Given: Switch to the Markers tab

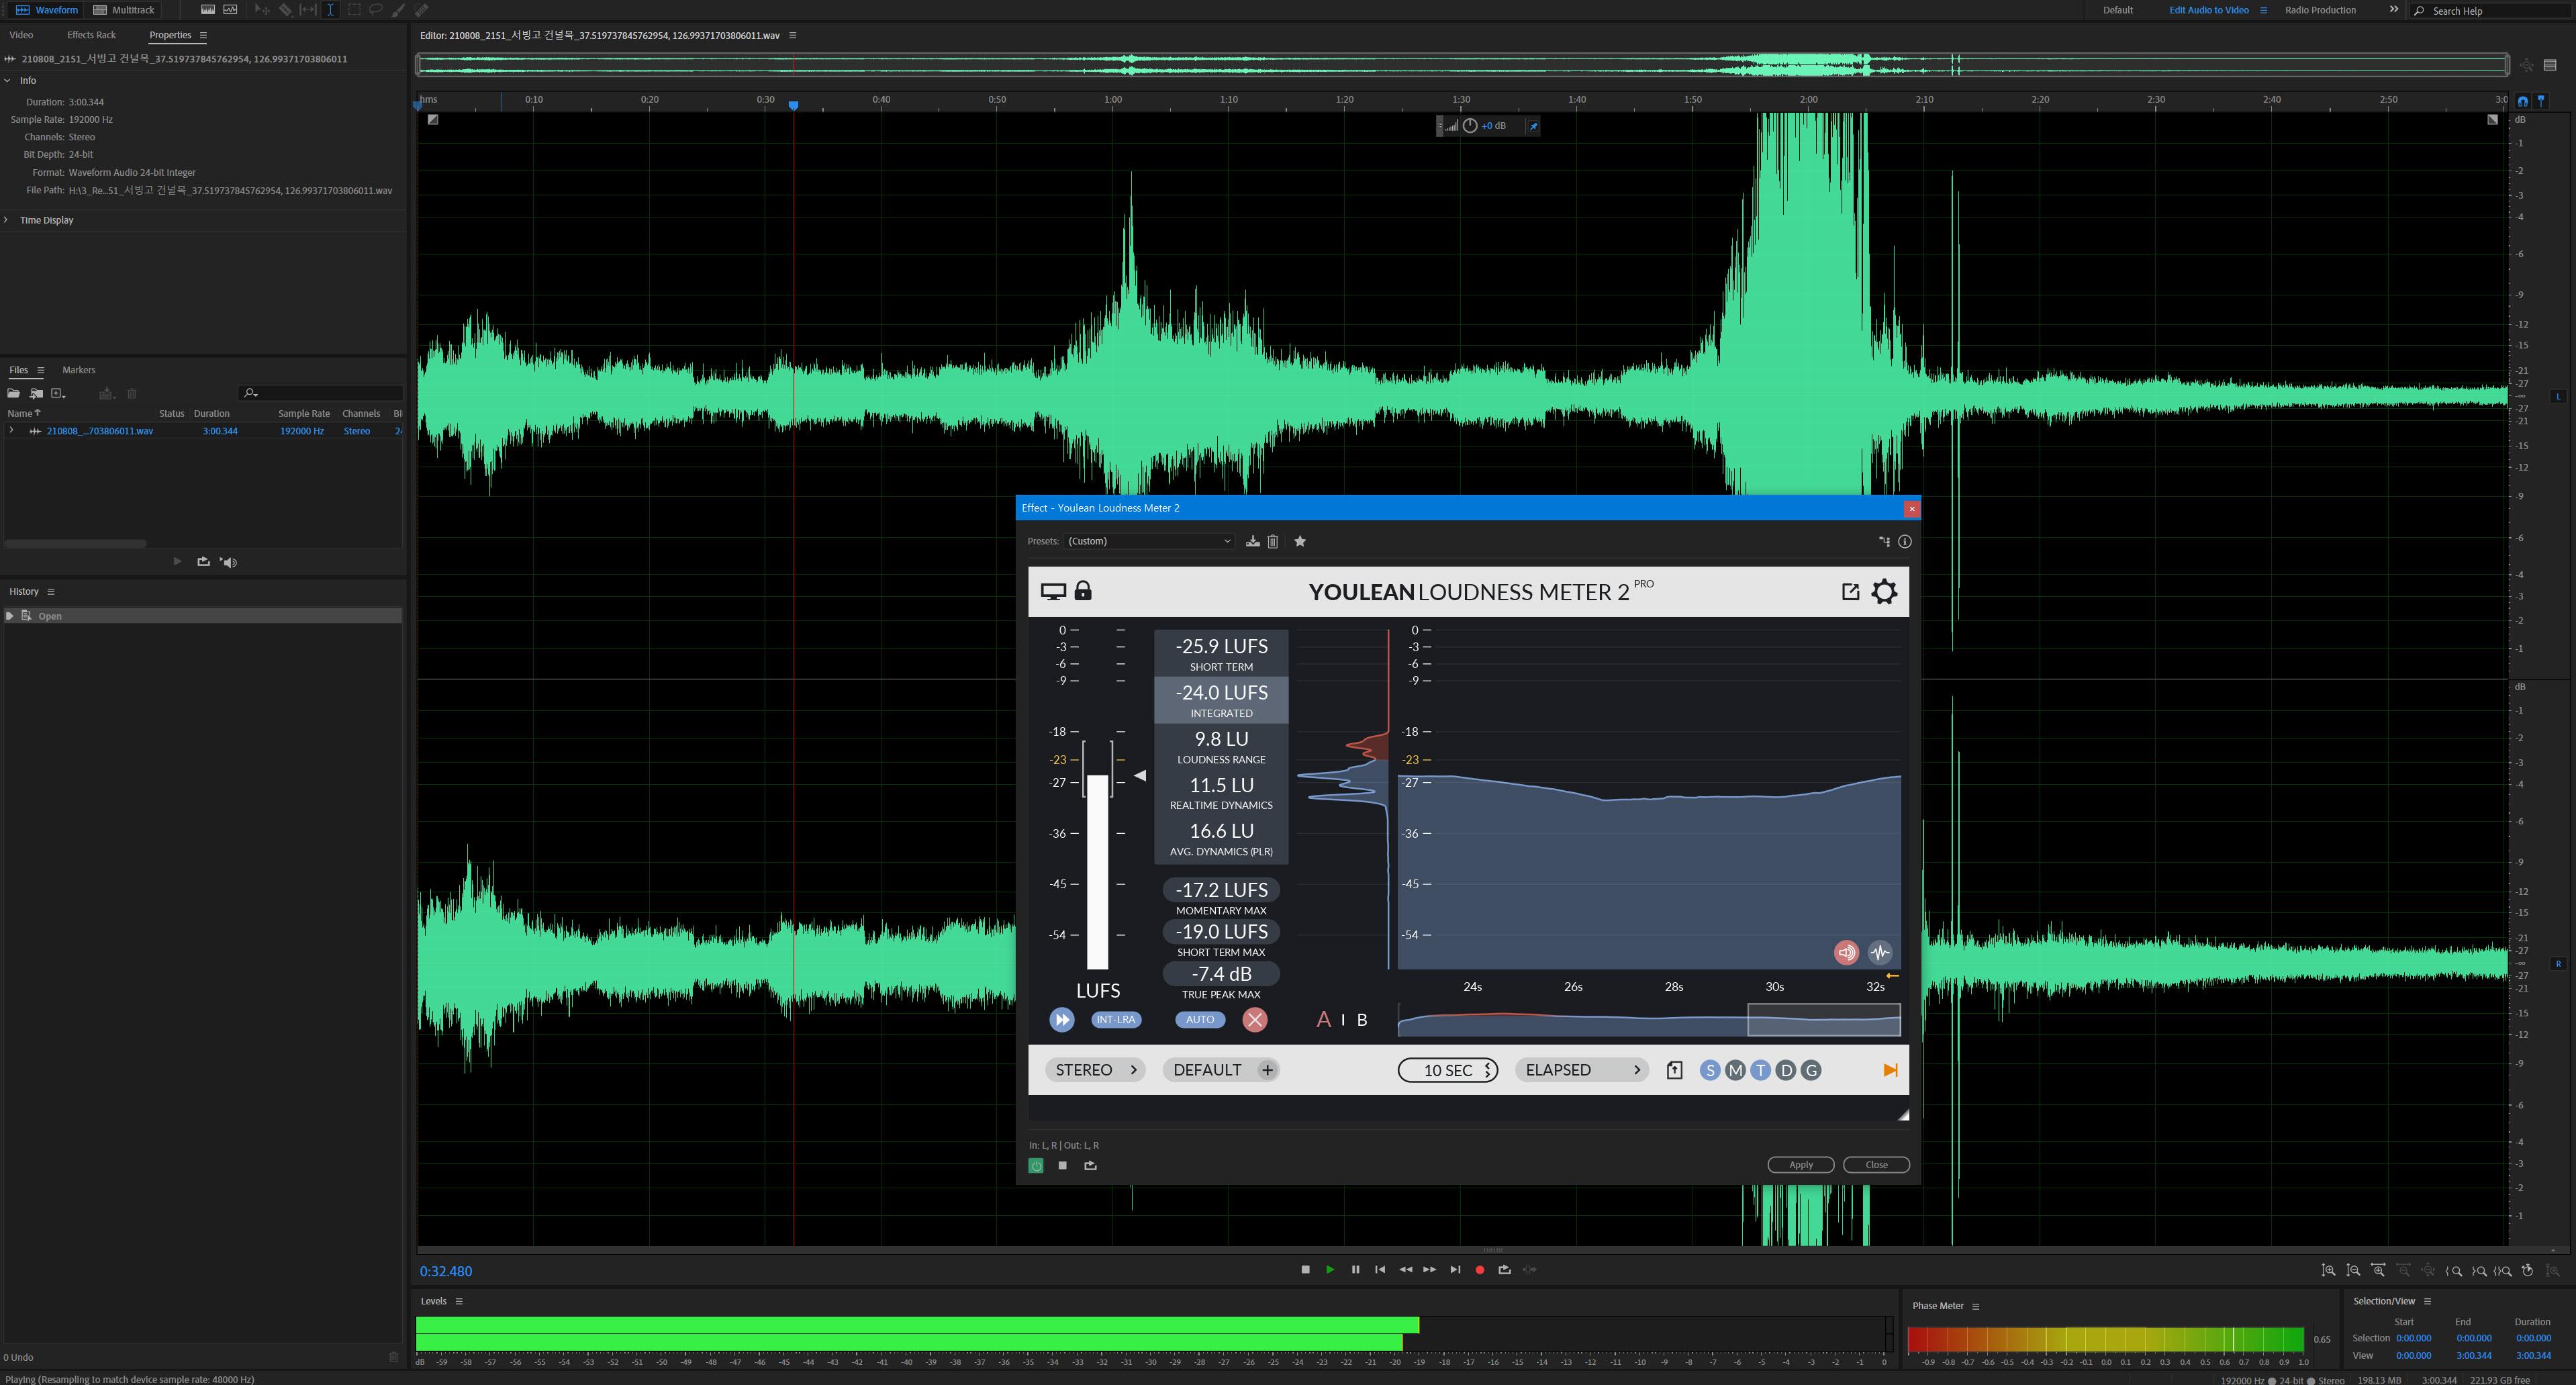Looking at the screenshot, I should click(x=78, y=370).
